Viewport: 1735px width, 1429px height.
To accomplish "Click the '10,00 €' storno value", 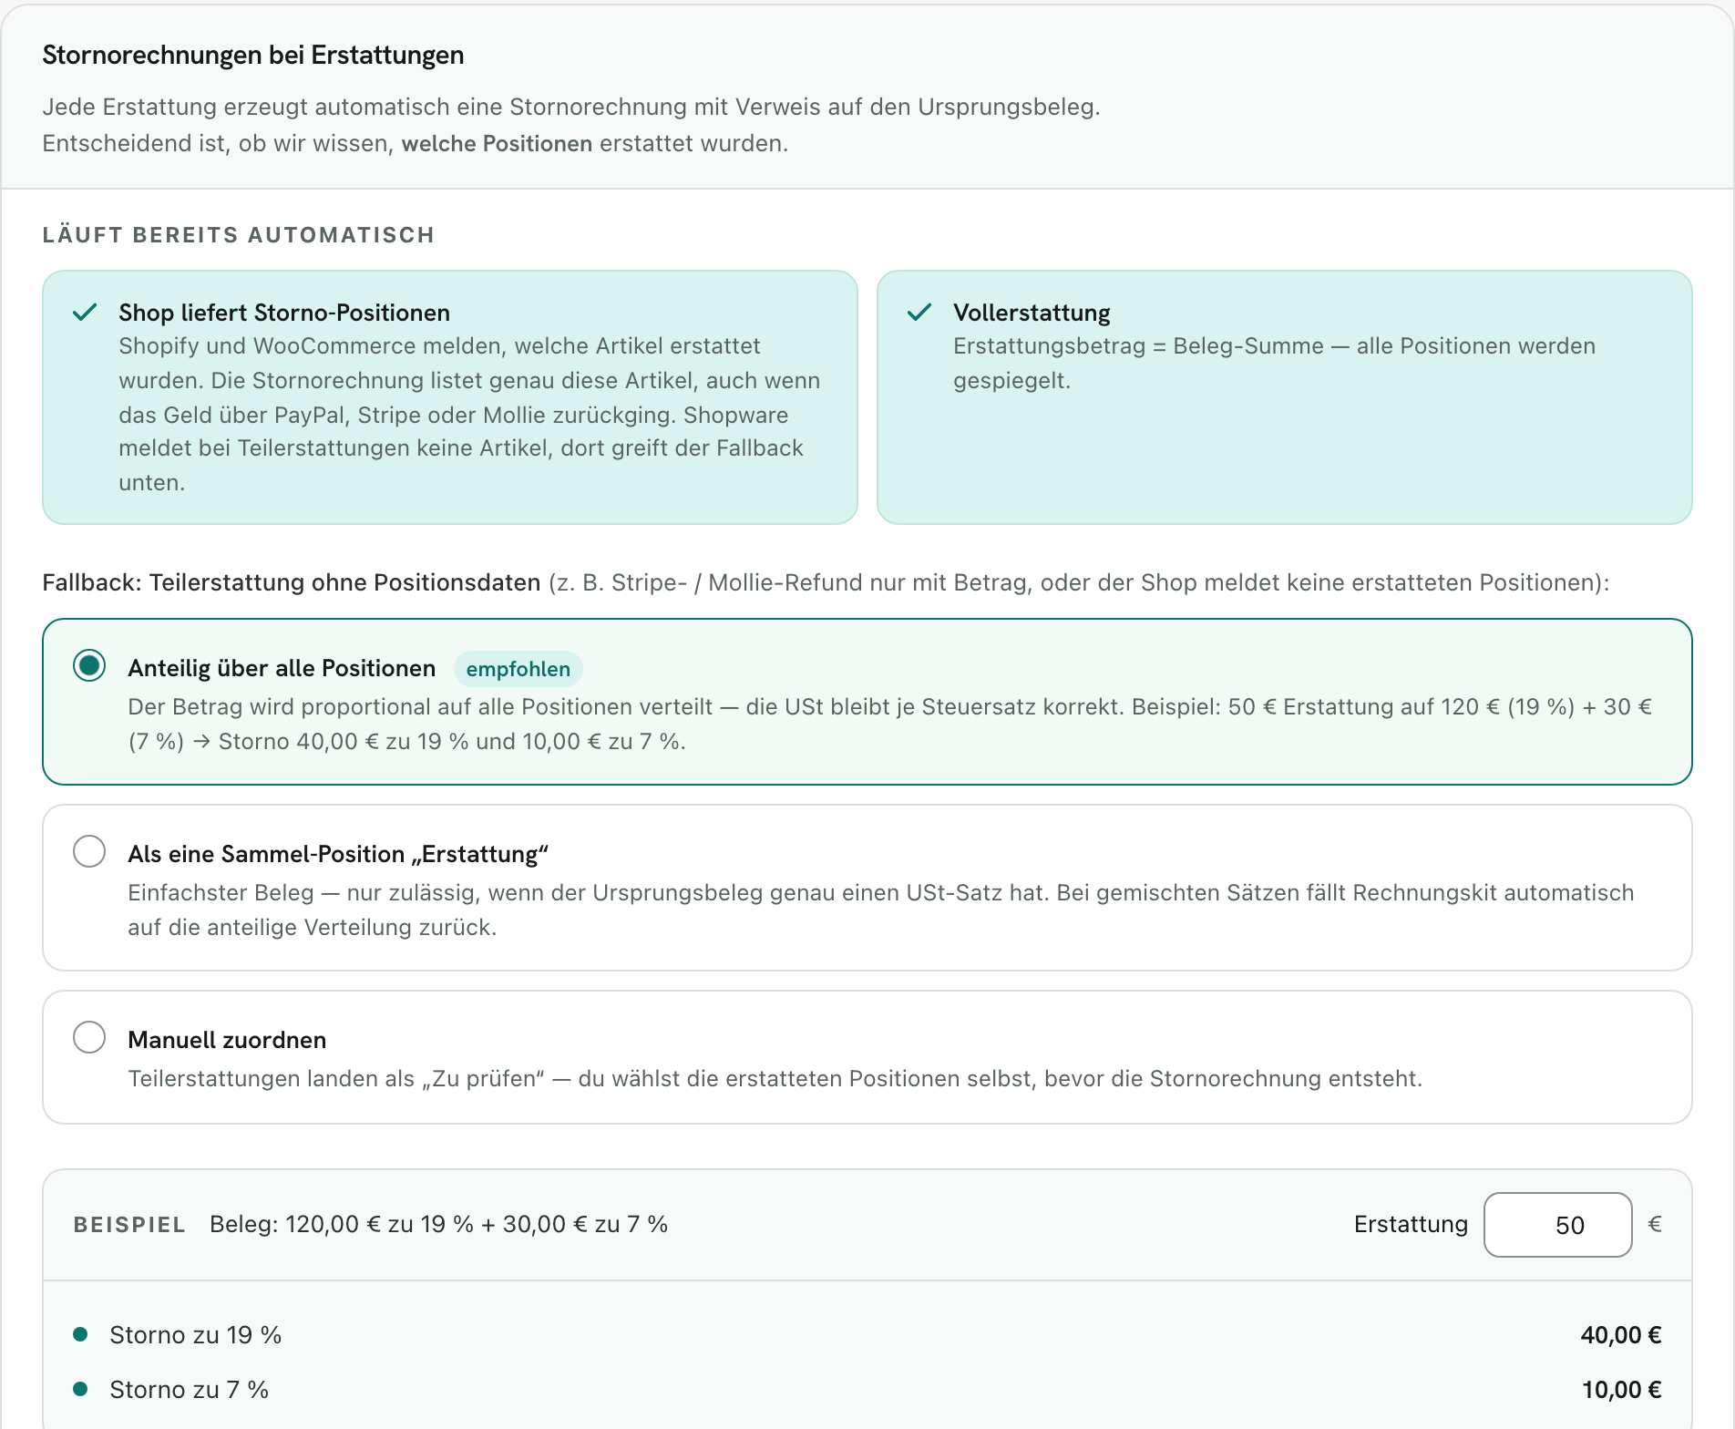I will pos(1621,1390).
